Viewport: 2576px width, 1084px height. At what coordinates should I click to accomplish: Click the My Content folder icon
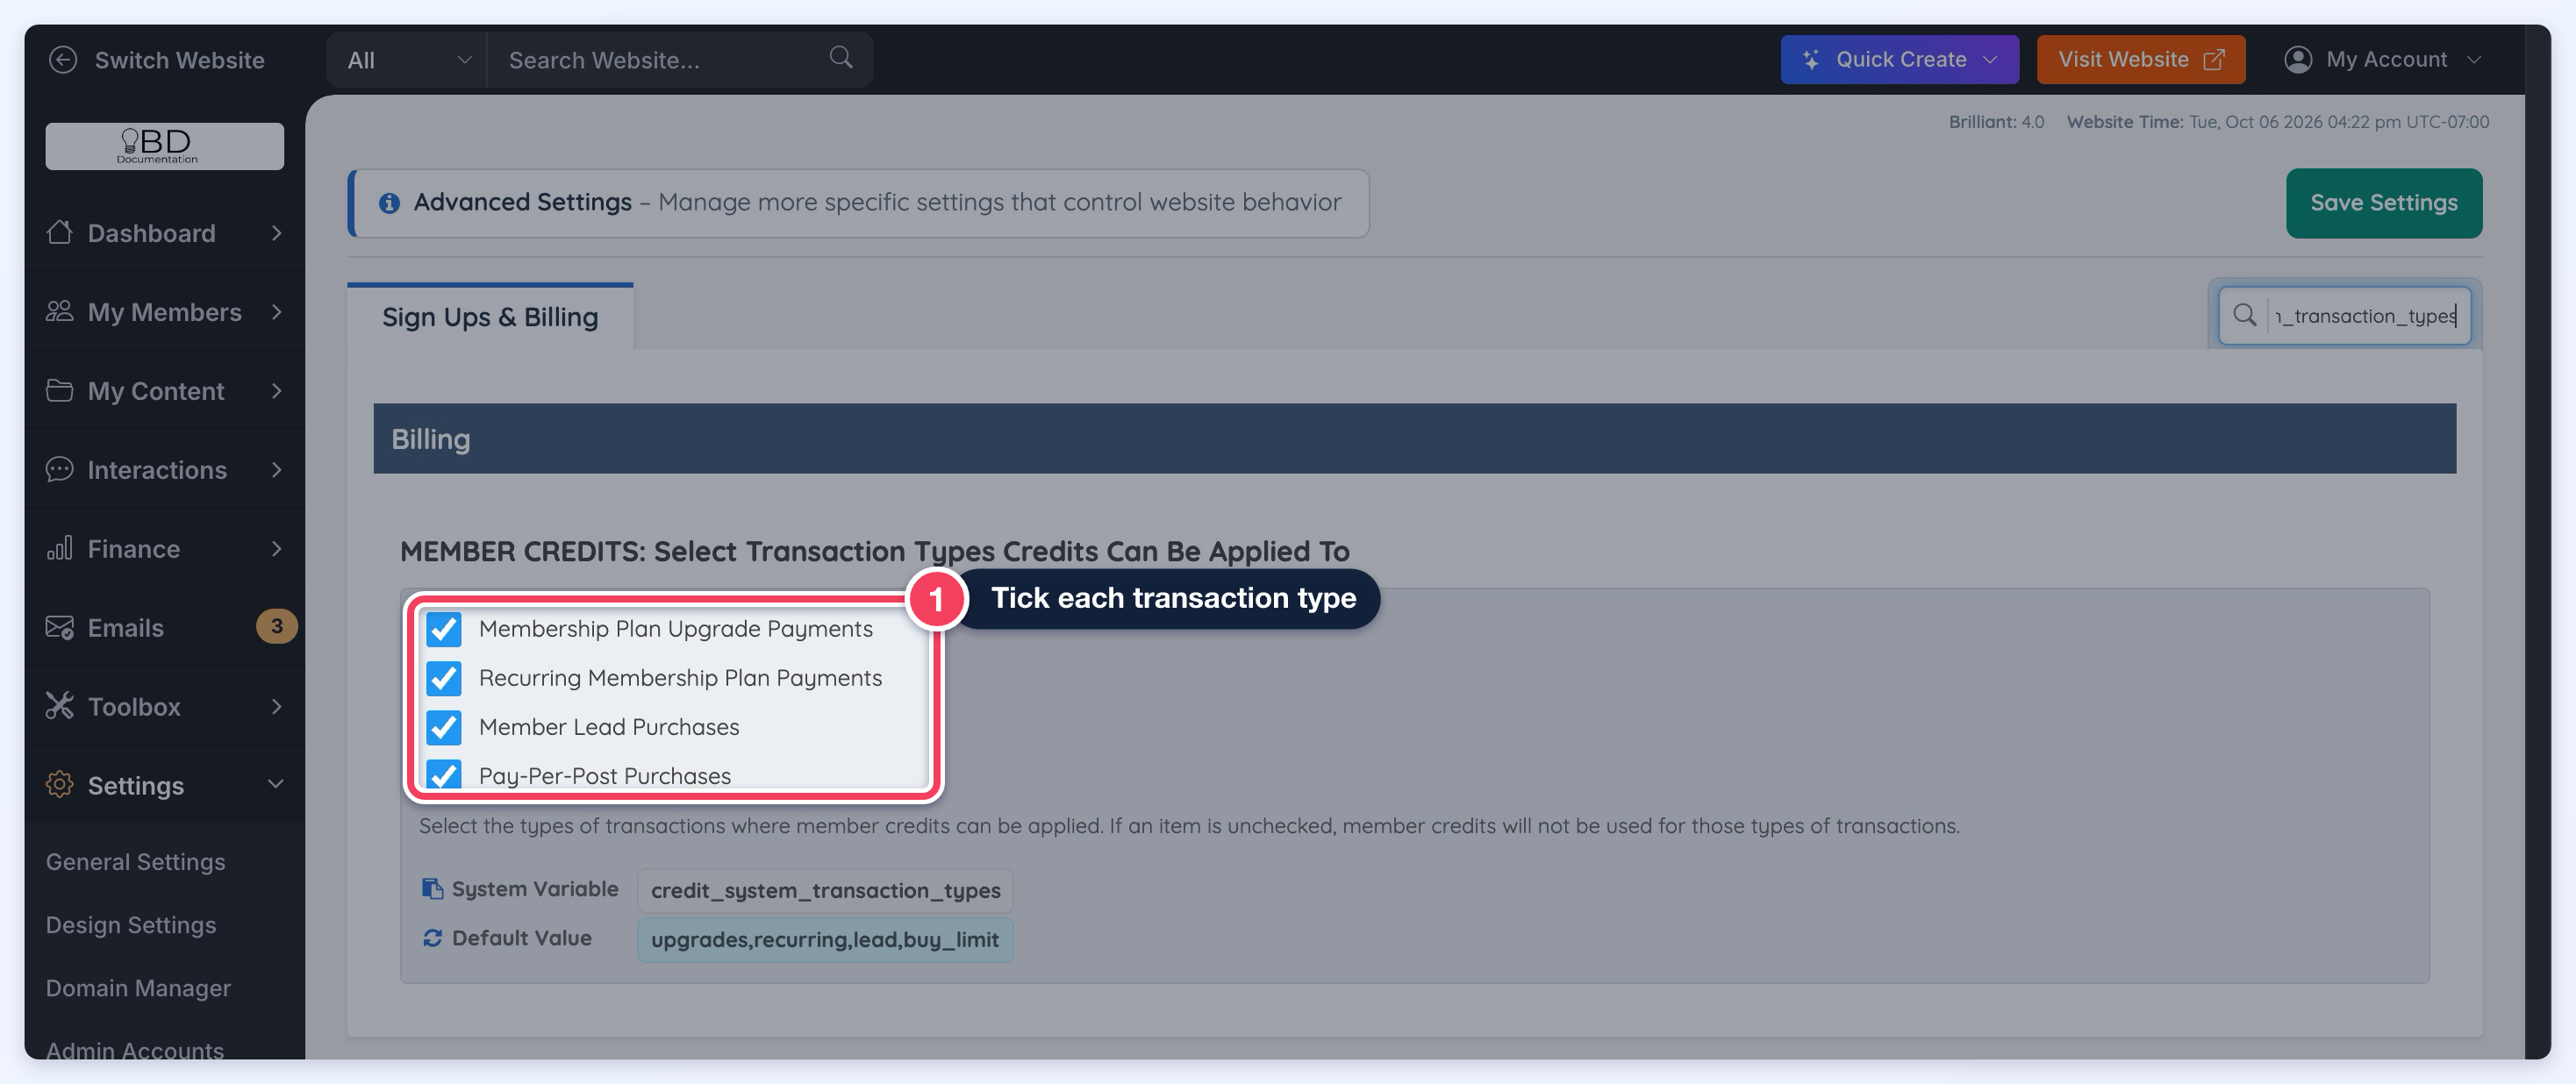[60, 390]
